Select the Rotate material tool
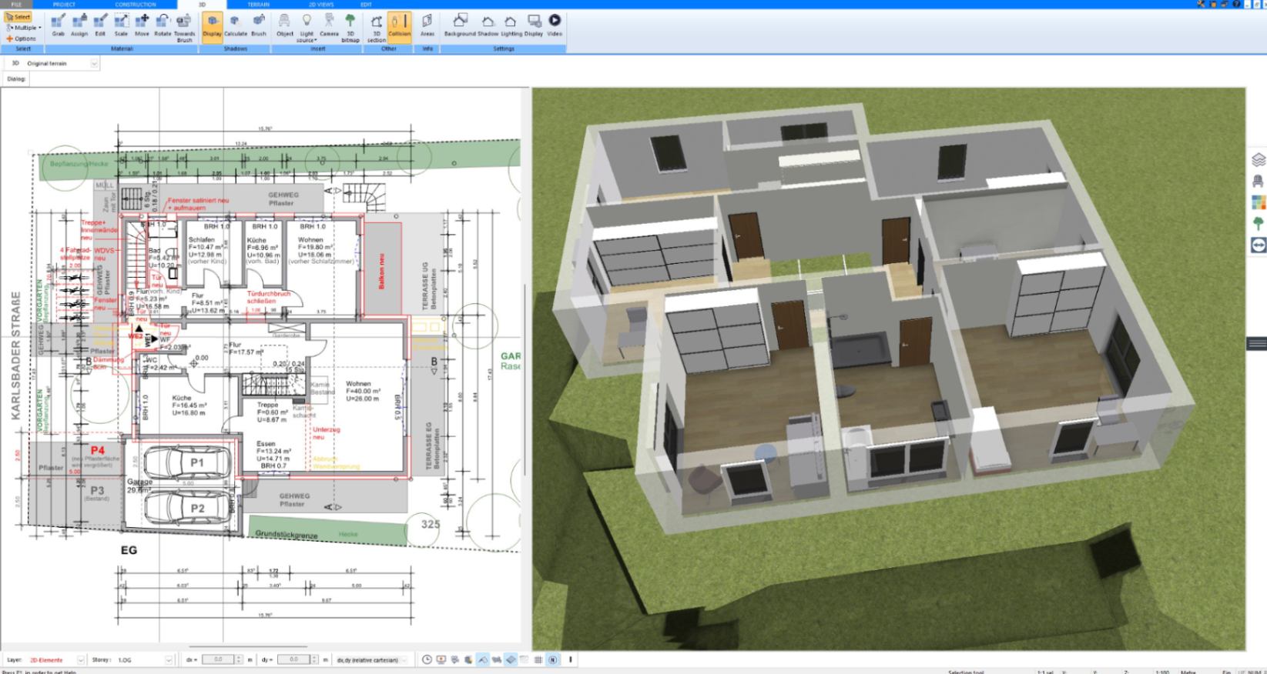Image resolution: width=1267 pixels, height=674 pixels. [x=163, y=25]
